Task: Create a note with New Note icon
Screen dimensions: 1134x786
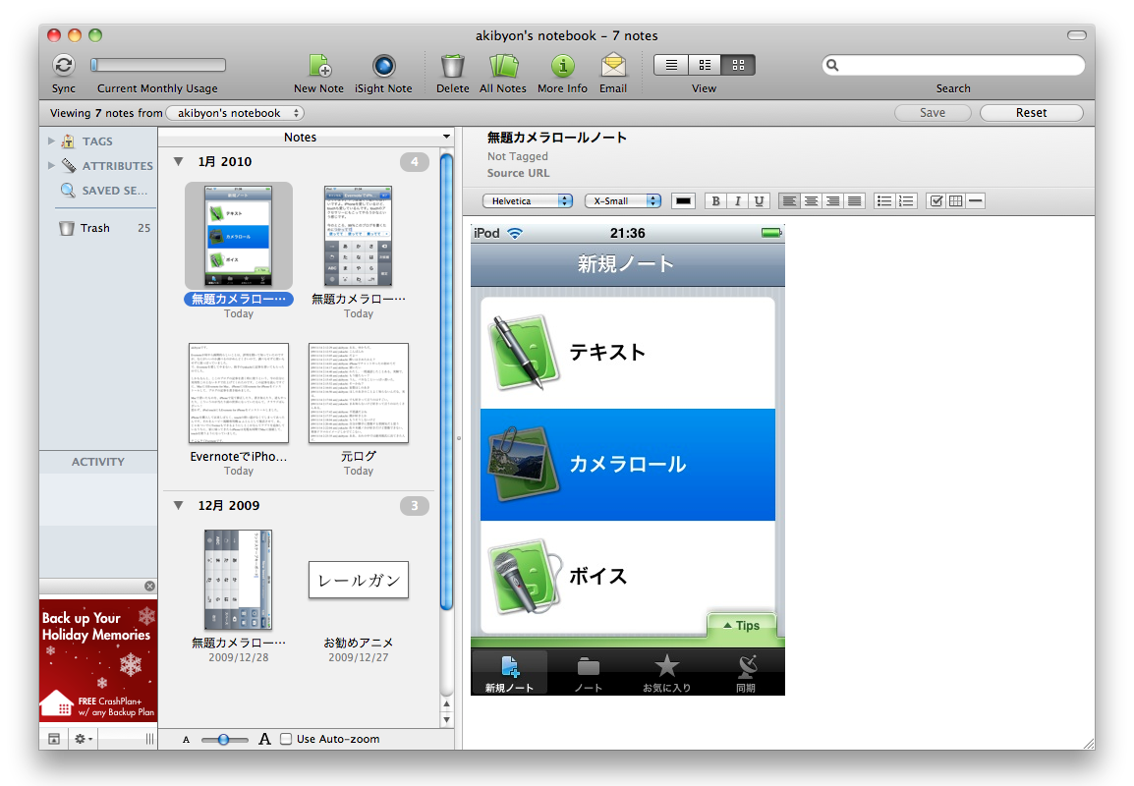Action: click(x=319, y=66)
